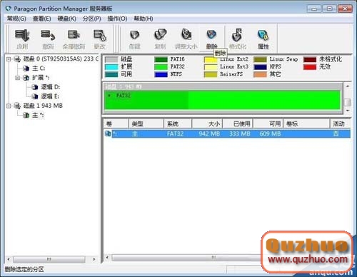Screen dimensions: 357x277
Task: Click the 609 MB free cell
Action: point(270,134)
